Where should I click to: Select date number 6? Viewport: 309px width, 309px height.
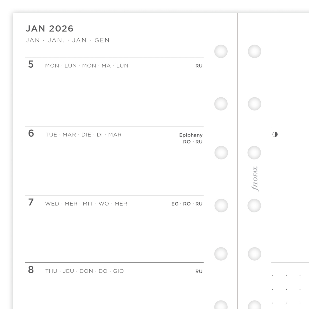click(31, 133)
